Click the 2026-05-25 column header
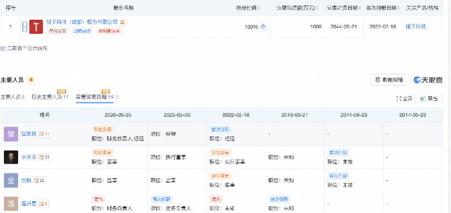The height and width of the screenshot is (213, 451). [118, 115]
